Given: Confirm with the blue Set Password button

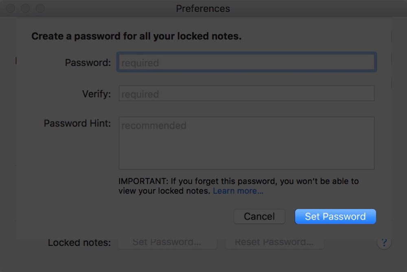Looking at the screenshot, I should (335, 216).
